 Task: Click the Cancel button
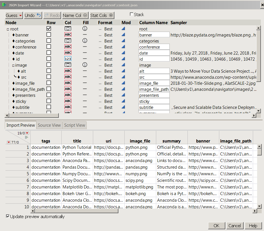click(234, 226)
